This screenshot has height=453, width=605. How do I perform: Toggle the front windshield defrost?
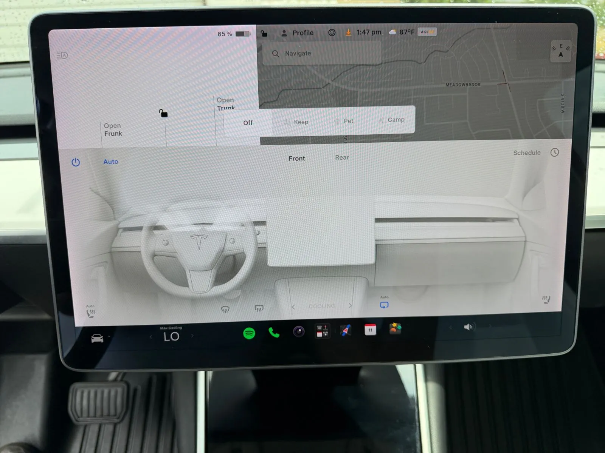[225, 310]
